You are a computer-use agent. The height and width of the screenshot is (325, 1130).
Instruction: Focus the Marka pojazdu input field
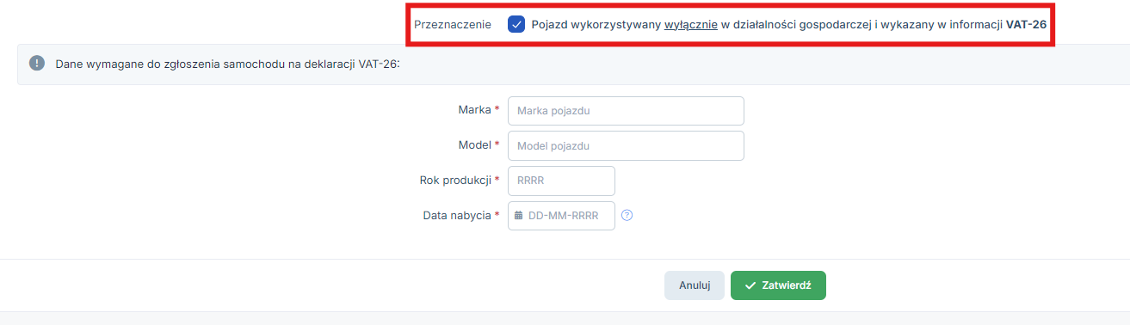tap(626, 111)
